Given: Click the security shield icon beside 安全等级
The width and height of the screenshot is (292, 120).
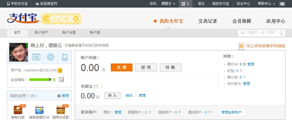Looking at the screenshot, I should [61, 80].
